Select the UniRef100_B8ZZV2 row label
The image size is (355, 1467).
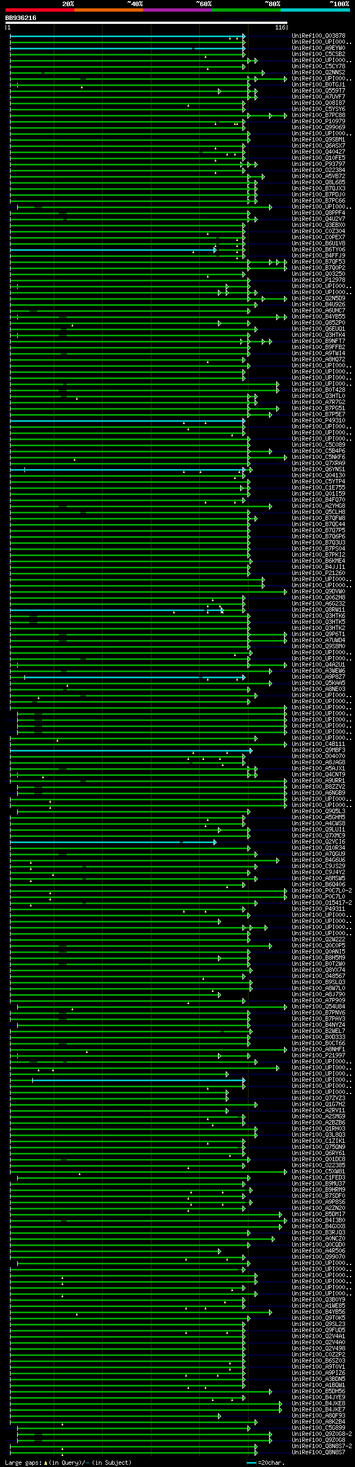click(318, 787)
